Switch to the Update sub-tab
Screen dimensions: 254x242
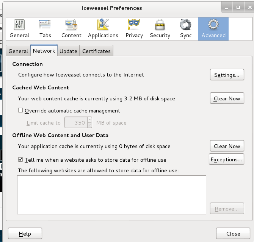tap(68, 51)
